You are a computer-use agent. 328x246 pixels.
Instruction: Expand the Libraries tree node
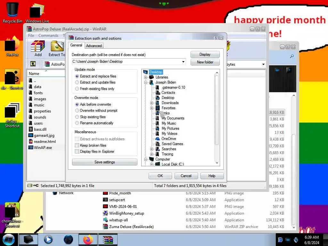(x=146, y=77)
